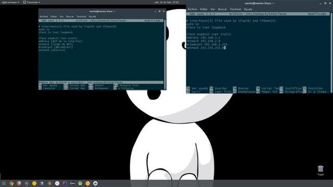
Task: Open Ayuda menu in left terminal
Action: click(92, 16)
